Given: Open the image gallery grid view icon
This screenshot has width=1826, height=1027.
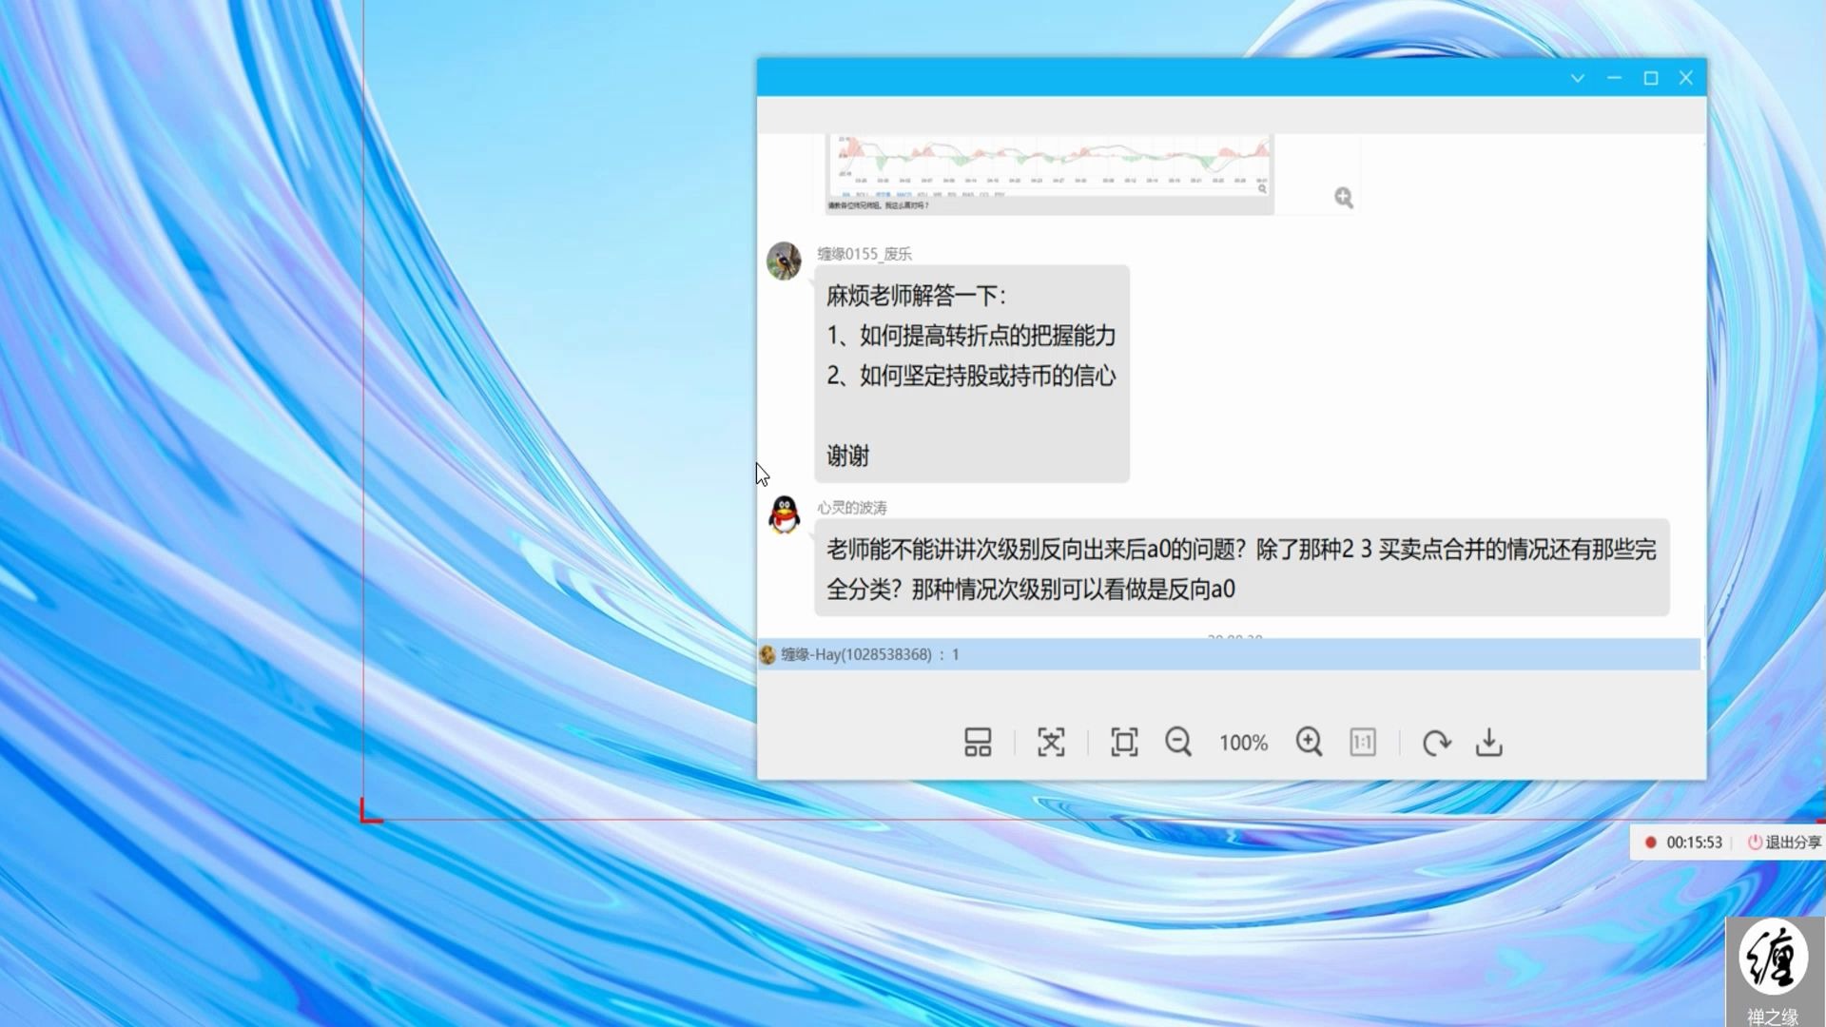Looking at the screenshot, I should click(x=978, y=742).
